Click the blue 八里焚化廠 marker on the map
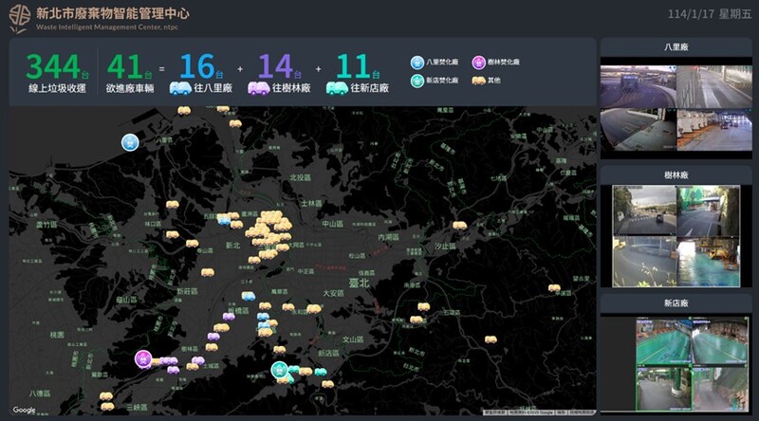 [130, 142]
